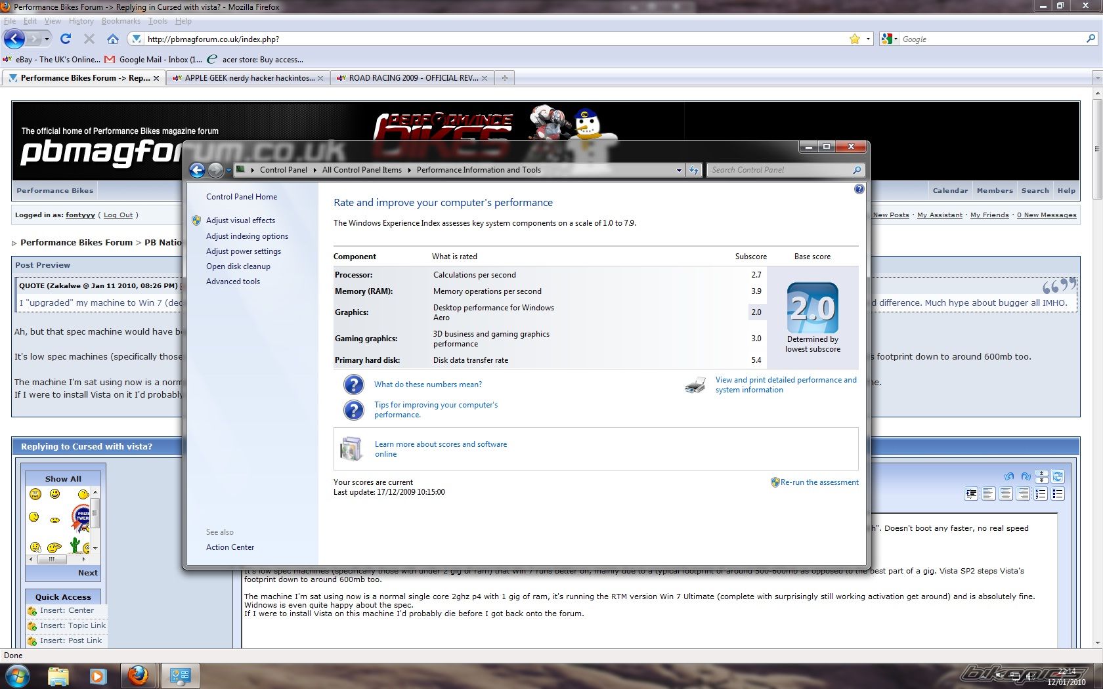Viewport: 1103px width, 689px height.
Task: Open Windows Explorer from taskbar
Action: (x=58, y=675)
